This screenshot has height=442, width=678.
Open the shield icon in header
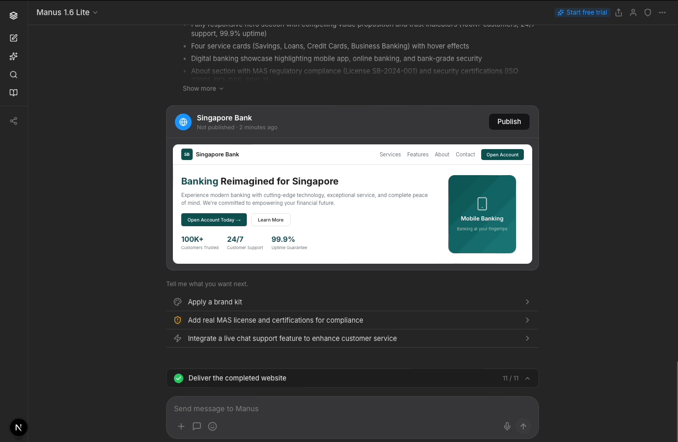click(648, 13)
